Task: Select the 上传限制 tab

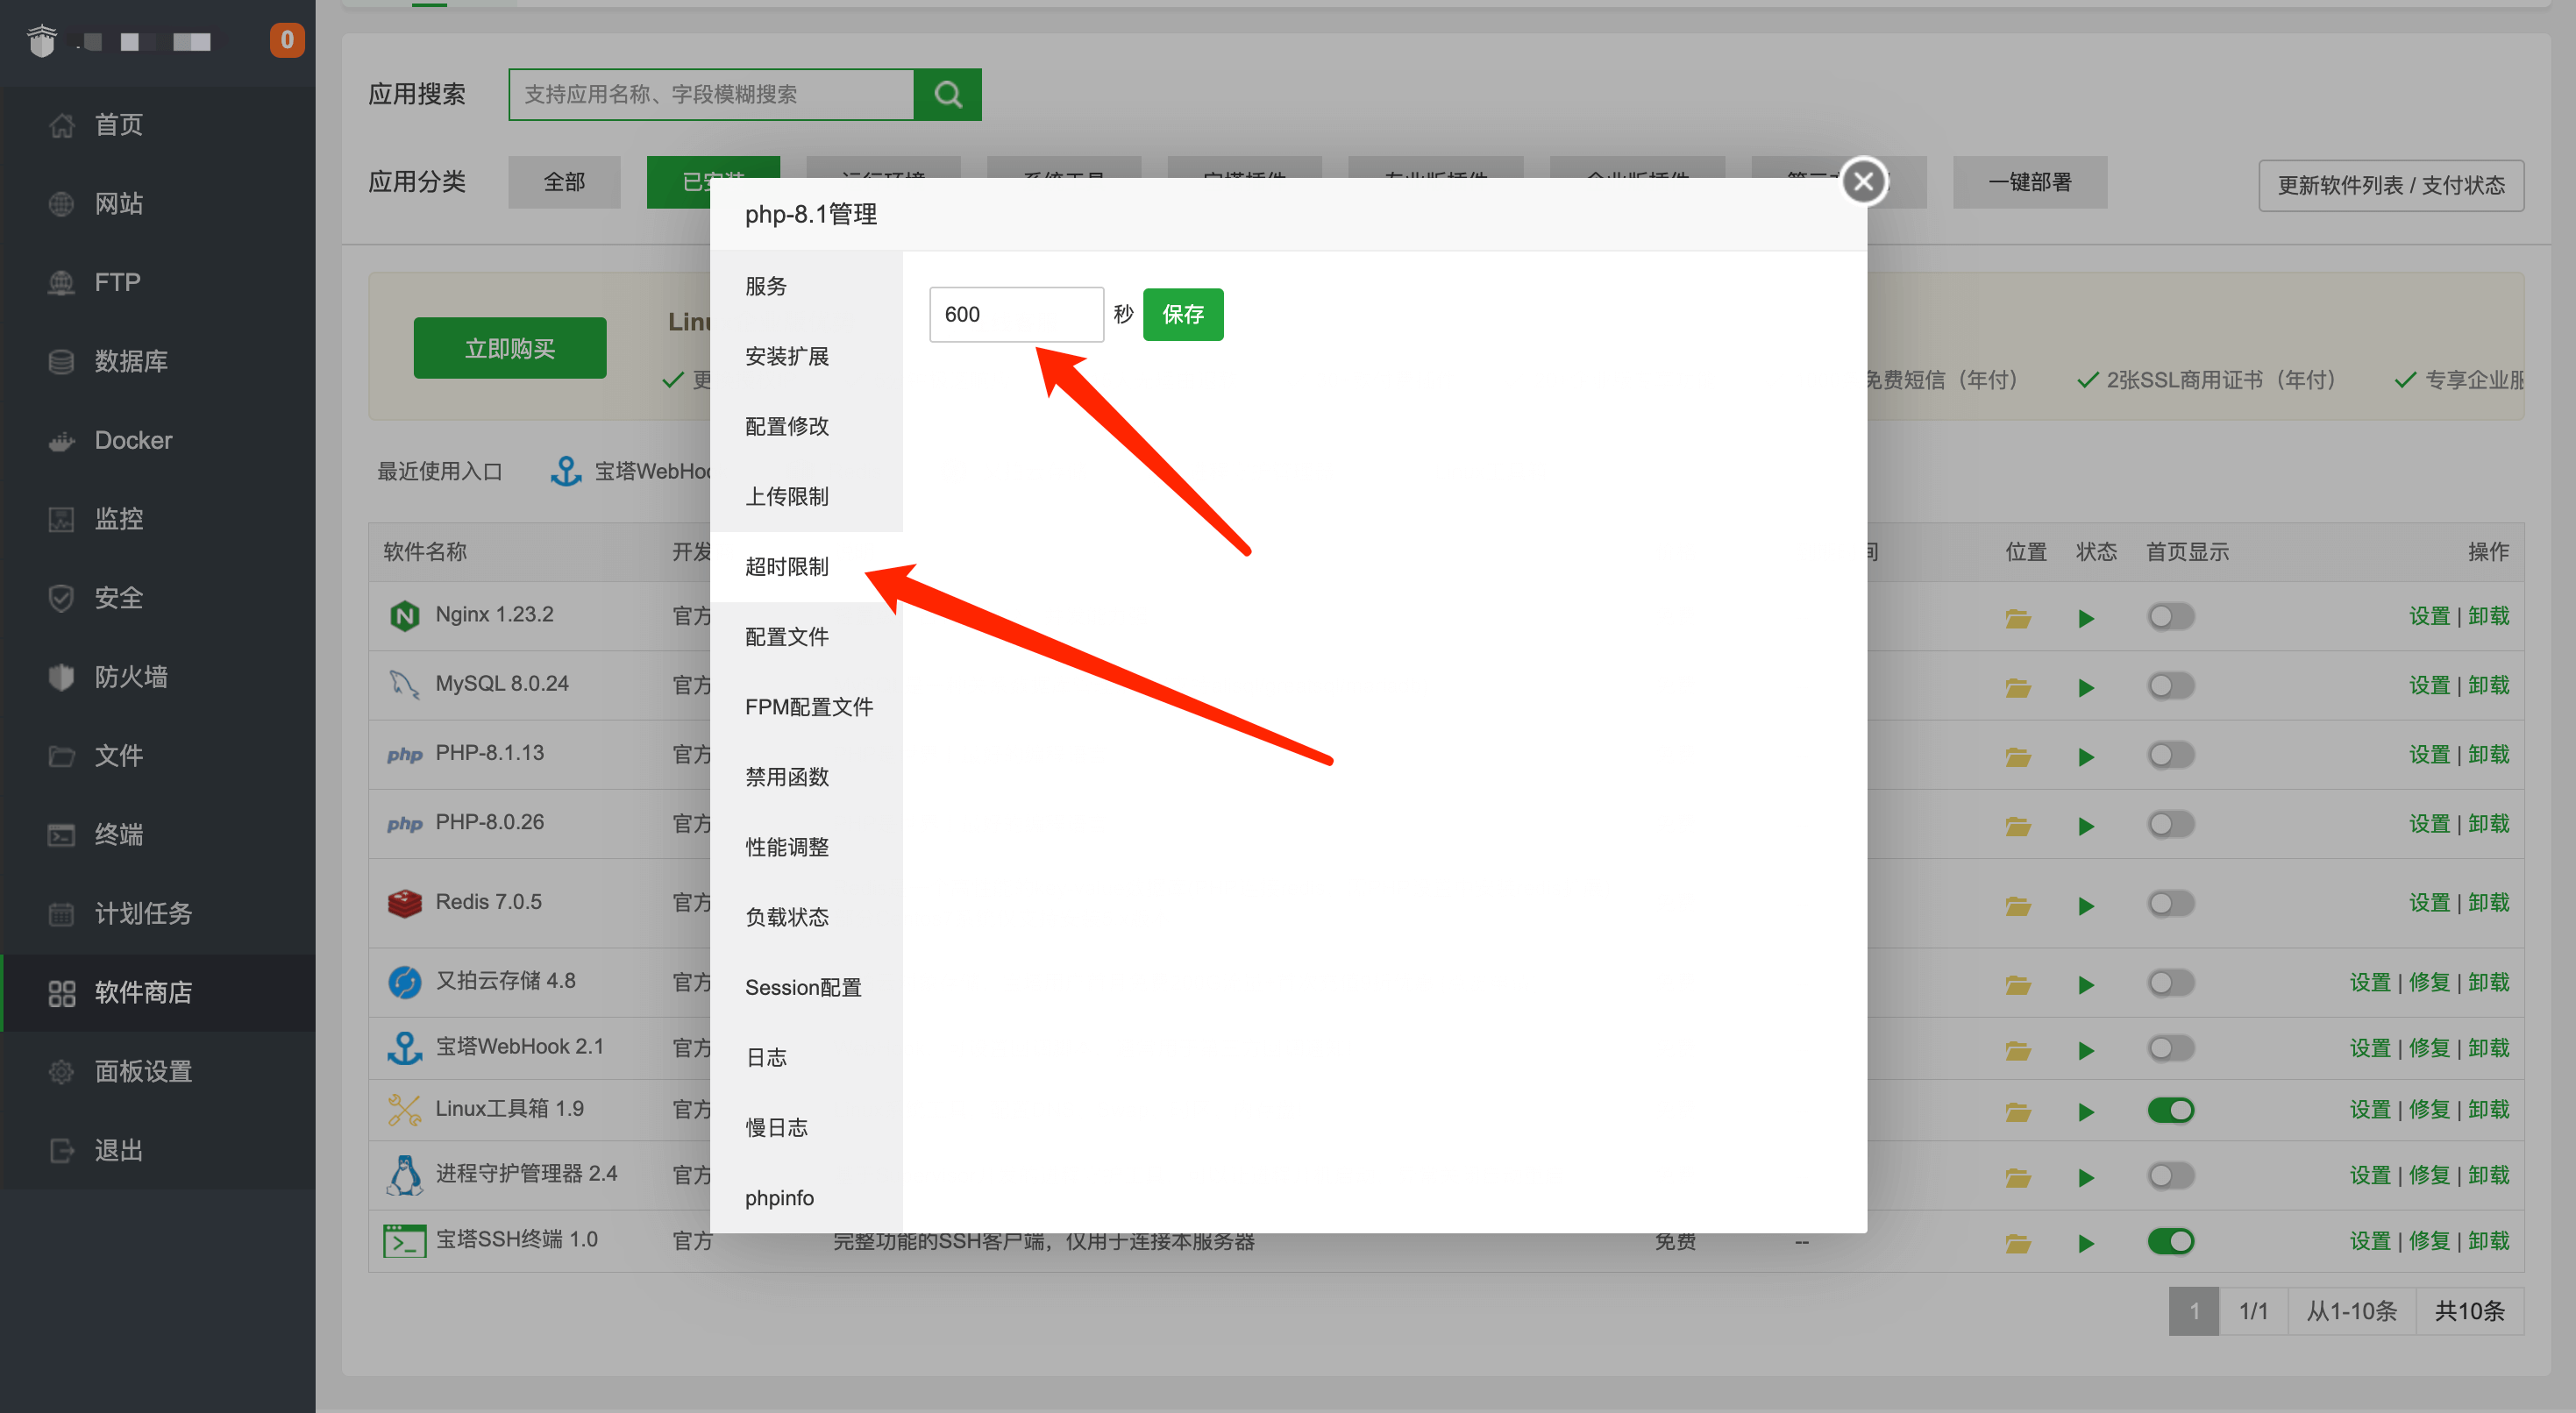Action: [806, 496]
